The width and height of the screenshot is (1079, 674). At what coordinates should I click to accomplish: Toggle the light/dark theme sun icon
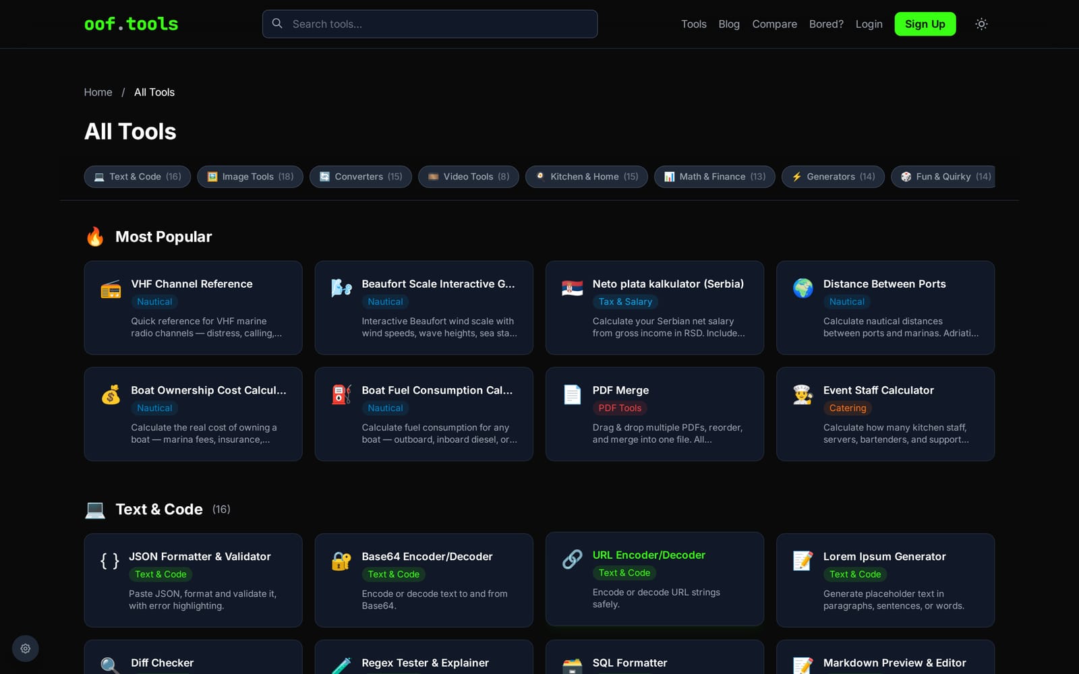click(981, 24)
